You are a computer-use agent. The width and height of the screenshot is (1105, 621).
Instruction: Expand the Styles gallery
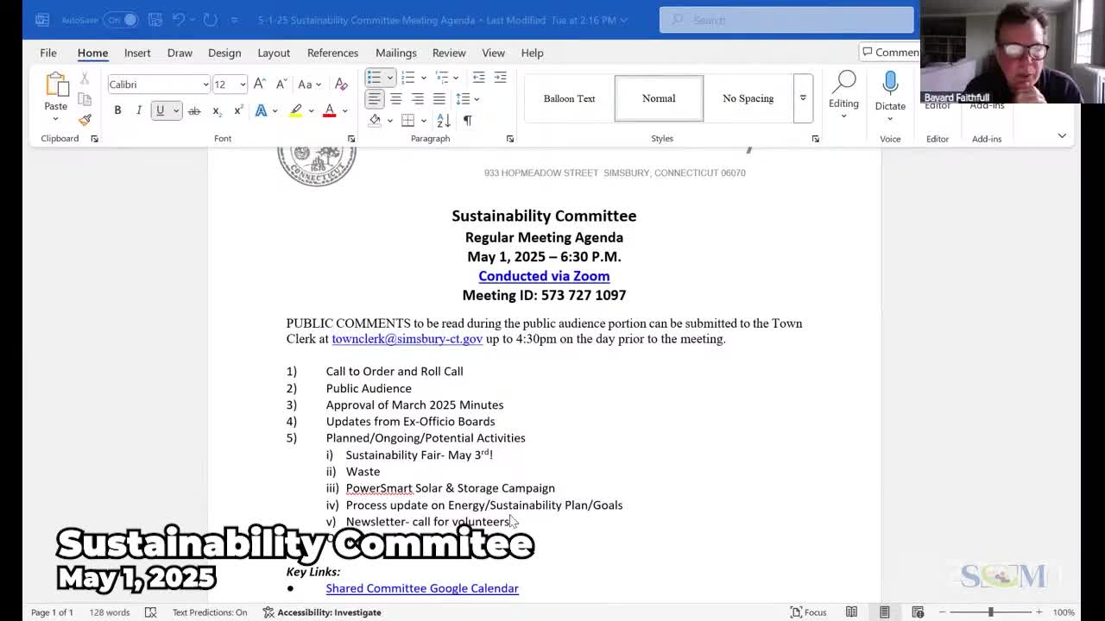(803, 98)
